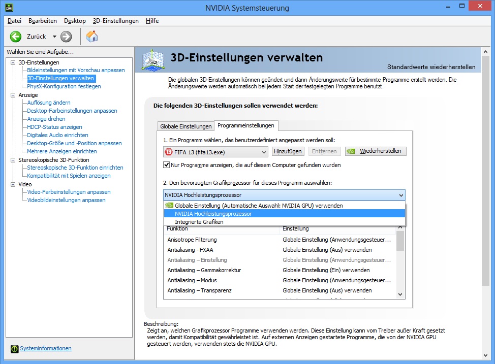Switch to the Globale Einstellungen tab
The image size is (495, 364).
point(185,126)
